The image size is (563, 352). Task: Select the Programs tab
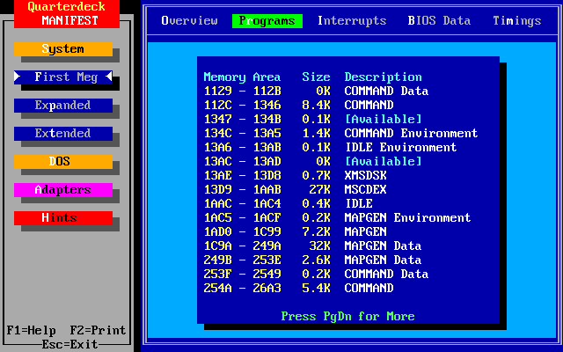[267, 21]
